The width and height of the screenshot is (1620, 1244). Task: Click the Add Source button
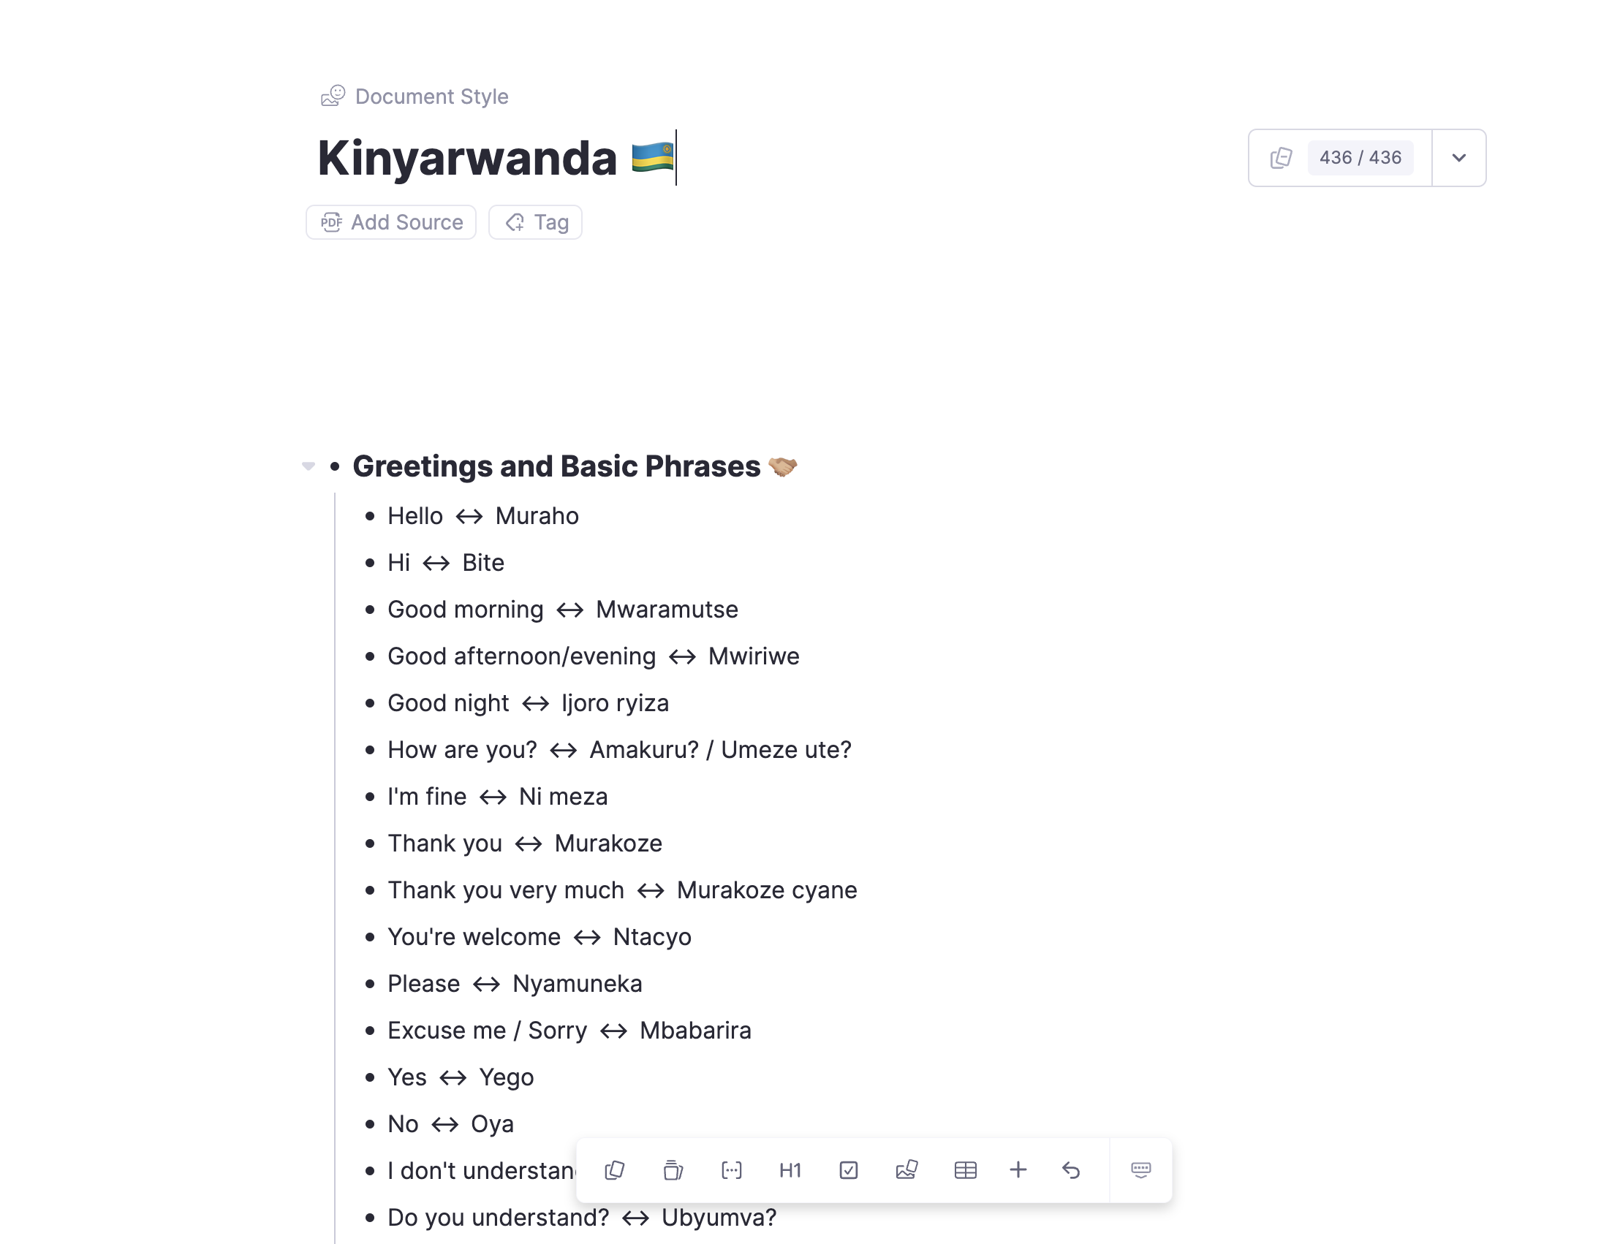[x=391, y=222]
